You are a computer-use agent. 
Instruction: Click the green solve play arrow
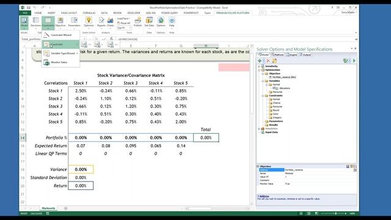(x=354, y=61)
